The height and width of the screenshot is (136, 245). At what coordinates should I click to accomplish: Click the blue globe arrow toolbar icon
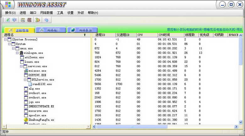pyautogui.click(x=46, y=20)
